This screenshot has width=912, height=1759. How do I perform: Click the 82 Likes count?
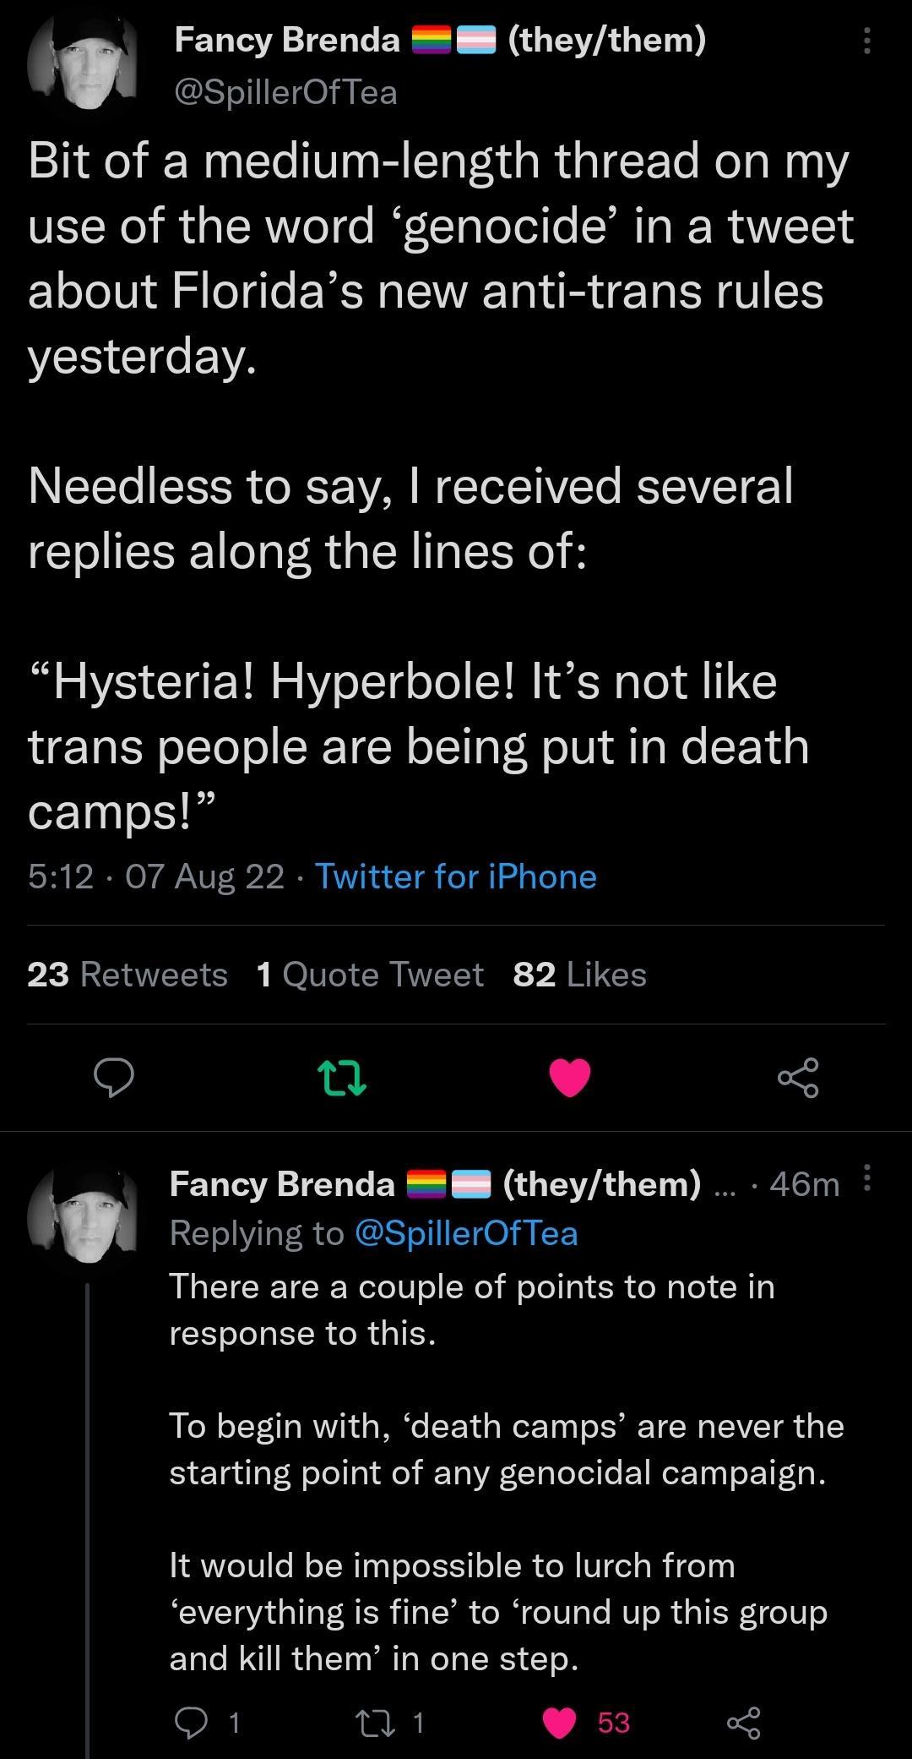[580, 975]
